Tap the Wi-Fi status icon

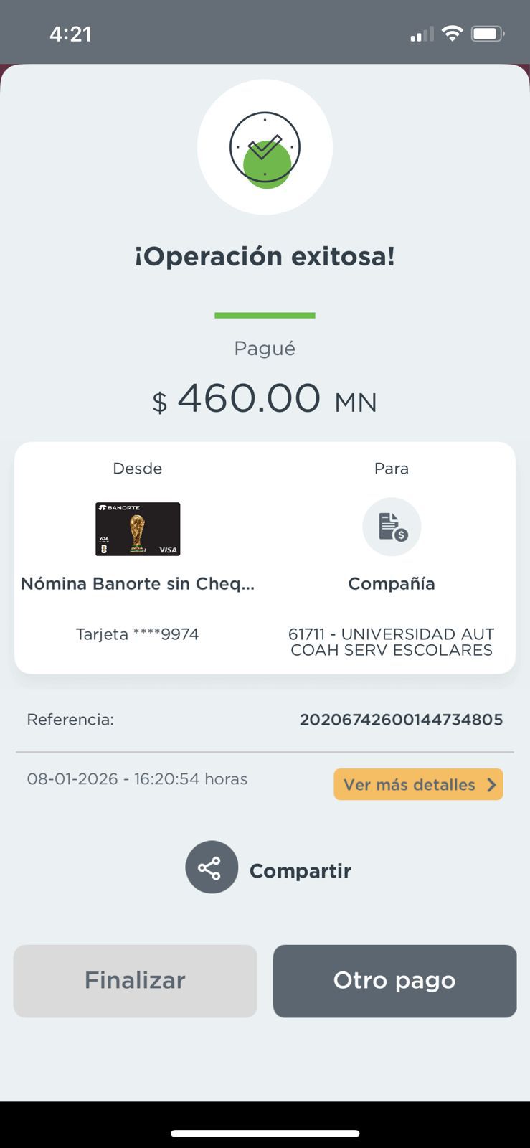[452, 34]
